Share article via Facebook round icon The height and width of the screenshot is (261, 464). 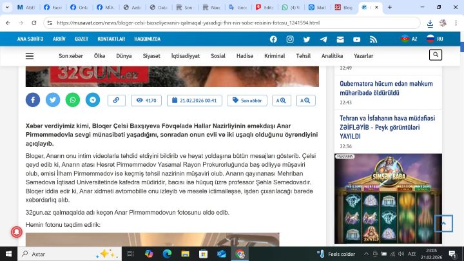tap(33, 100)
